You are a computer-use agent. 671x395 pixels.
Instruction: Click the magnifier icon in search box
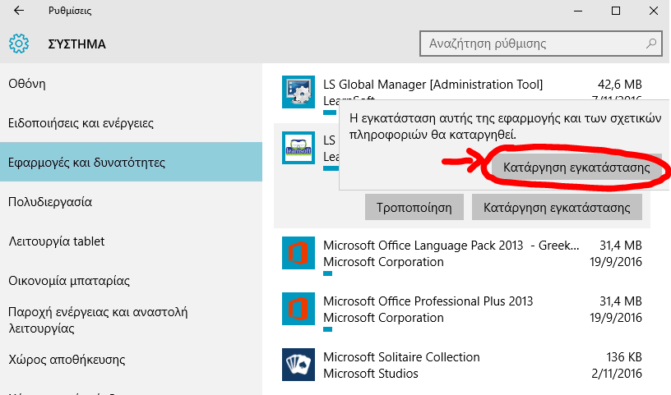[650, 44]
